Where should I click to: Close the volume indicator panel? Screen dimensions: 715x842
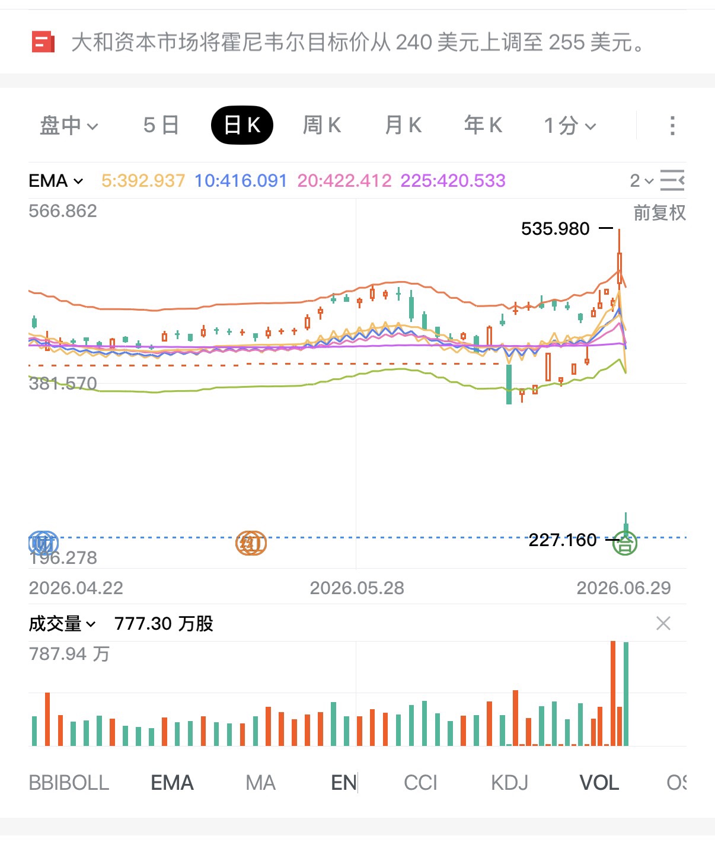click(663, 623)
